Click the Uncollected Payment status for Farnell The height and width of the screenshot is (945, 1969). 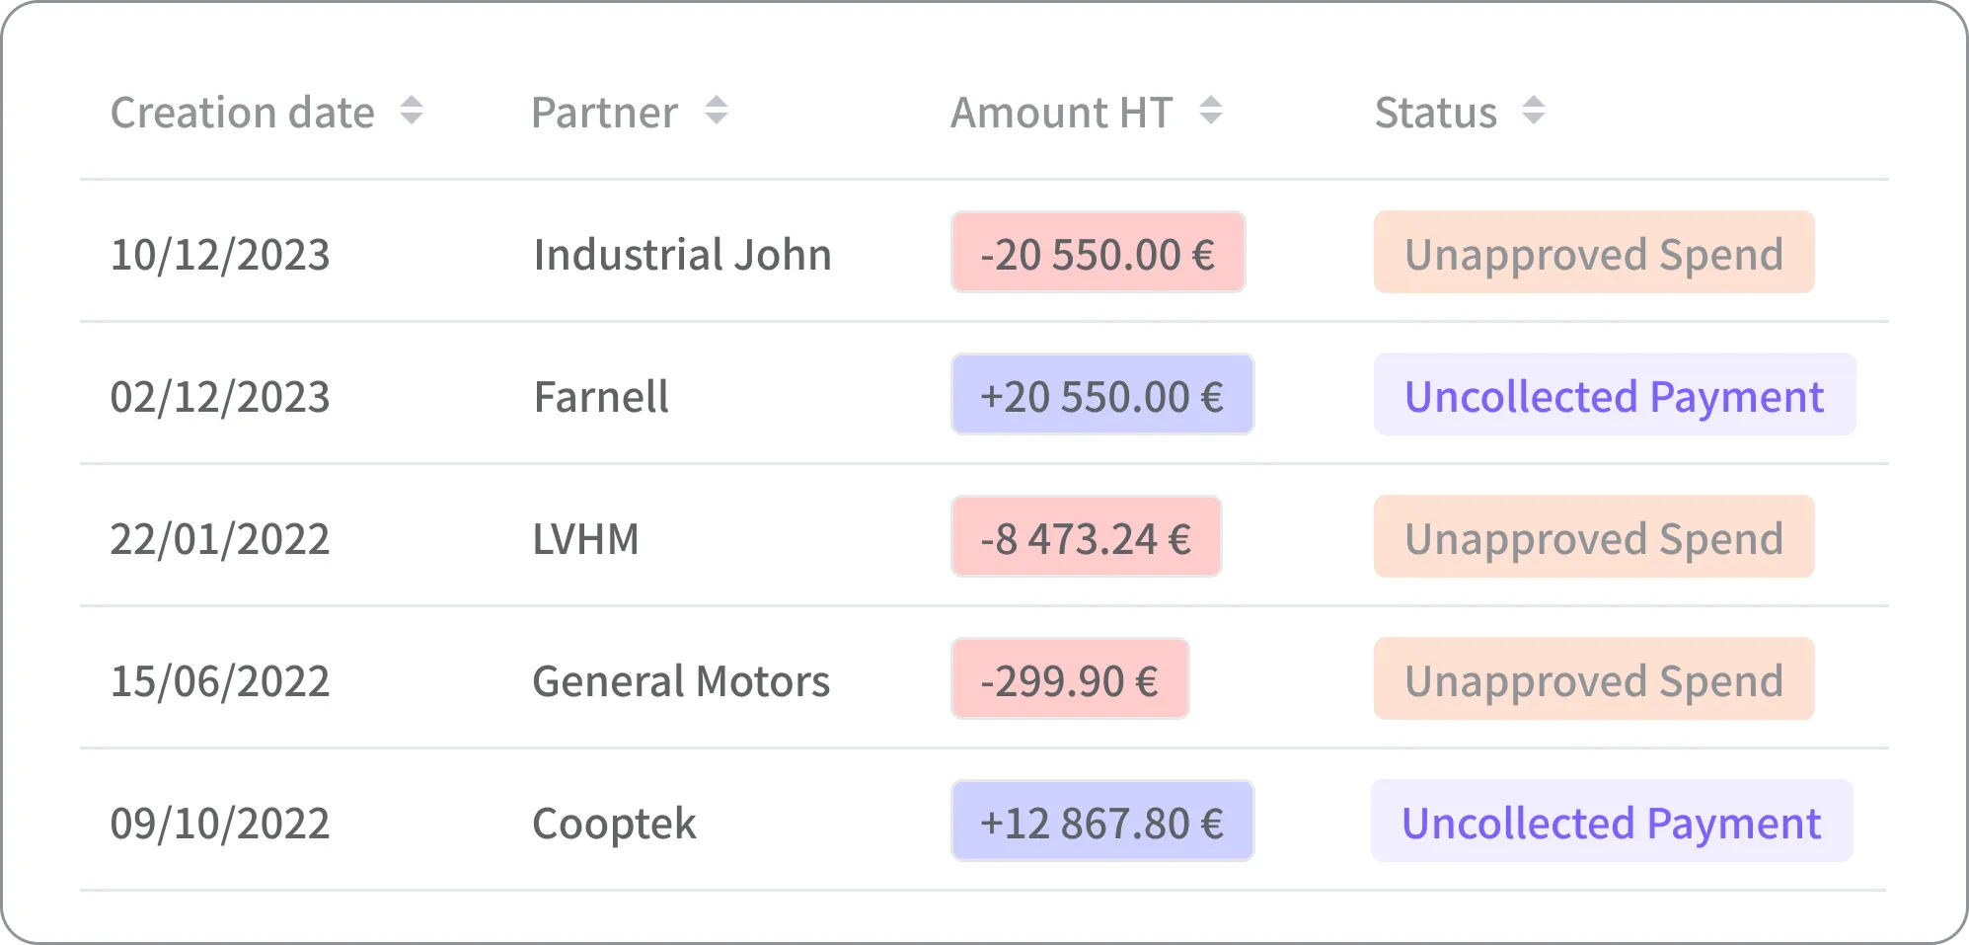click(x=1613, y=396)
